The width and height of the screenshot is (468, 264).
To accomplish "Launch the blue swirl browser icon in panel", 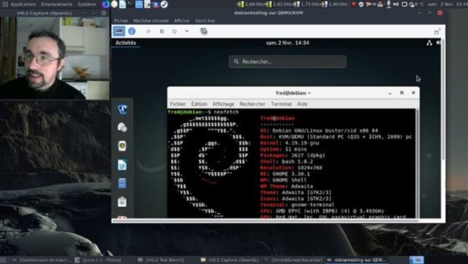I will pyautogui.click(x=106, y=4).
